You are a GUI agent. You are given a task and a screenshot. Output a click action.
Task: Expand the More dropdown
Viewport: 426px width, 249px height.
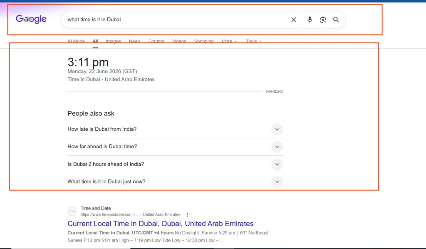click(229, 41)
